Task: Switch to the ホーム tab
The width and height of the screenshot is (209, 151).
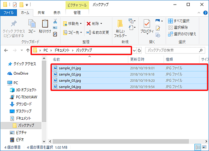Action: (25, 13)
